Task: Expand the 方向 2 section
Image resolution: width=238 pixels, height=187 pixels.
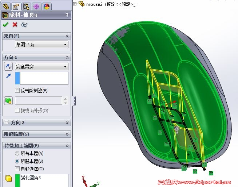Action: (67, 122)
